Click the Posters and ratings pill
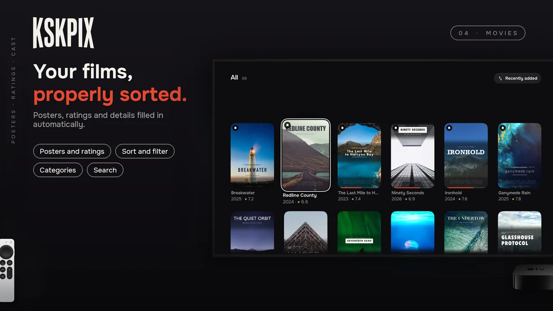This screenshot has width=553, height=311. coord(72,151)
